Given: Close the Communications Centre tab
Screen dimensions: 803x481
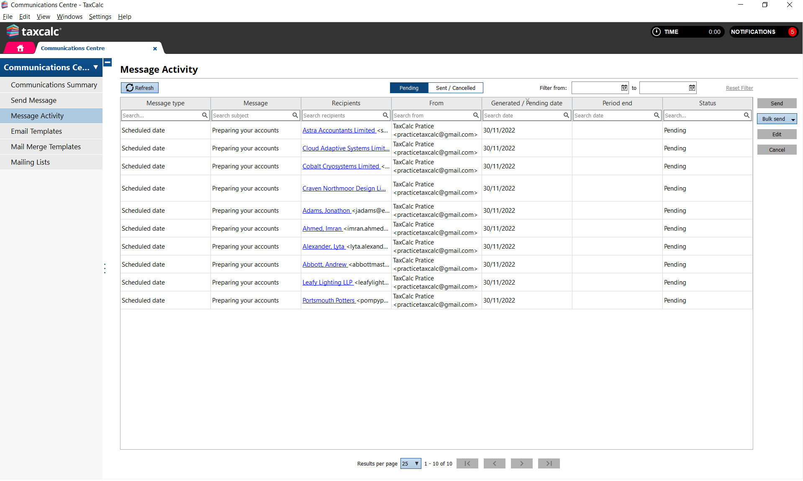Looking at the screenshot, I should (x=155, y=48).
